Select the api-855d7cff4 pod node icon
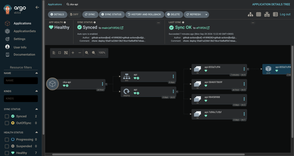The image size is (294, 156). [x=268, y=69]
